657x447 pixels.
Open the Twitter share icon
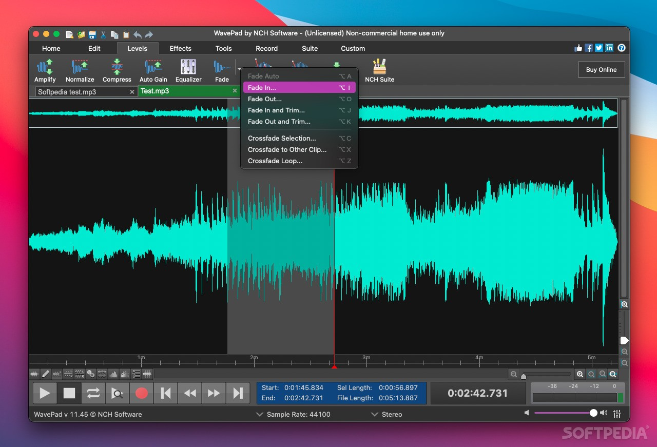[599, 48]
